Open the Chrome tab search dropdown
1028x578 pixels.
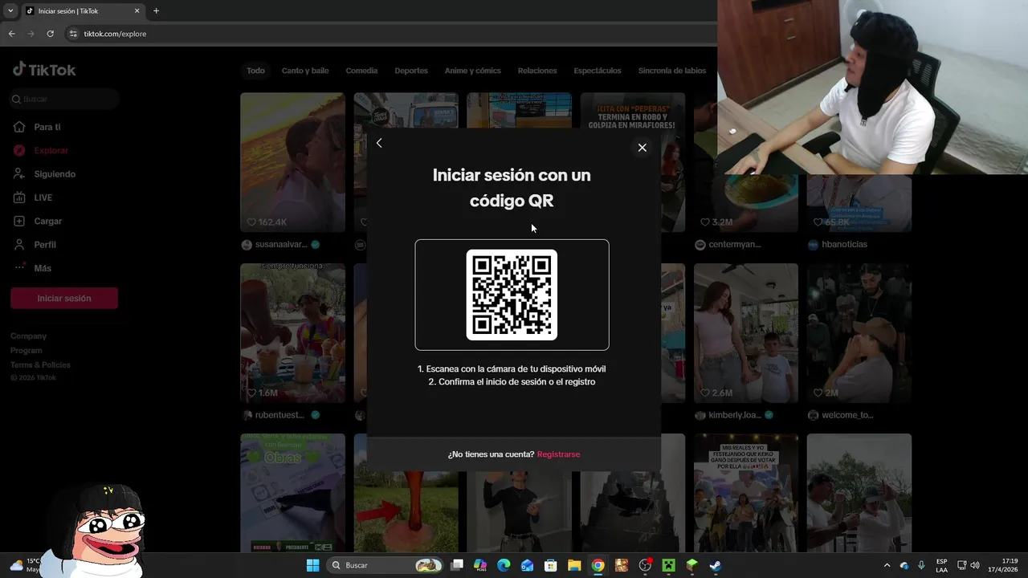coord(11,10)
